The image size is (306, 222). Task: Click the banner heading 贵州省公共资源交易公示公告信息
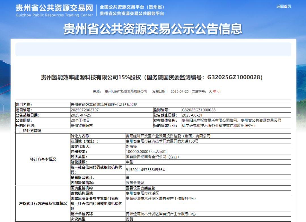point(153,29)
